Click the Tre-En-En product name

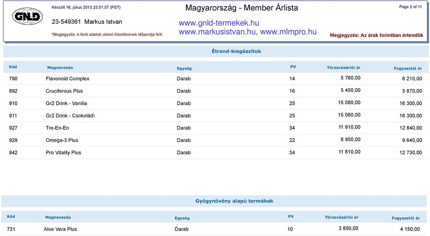coord(57,128)
